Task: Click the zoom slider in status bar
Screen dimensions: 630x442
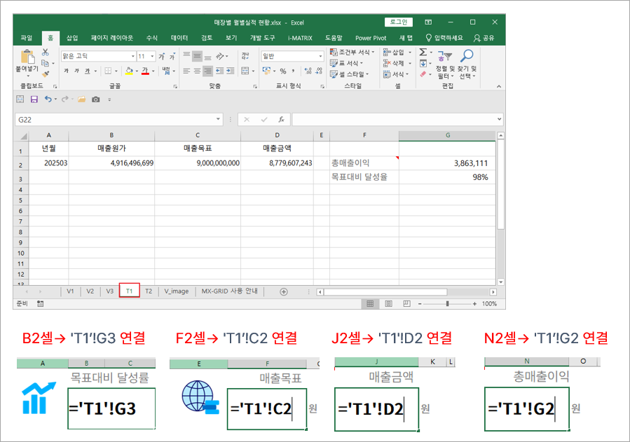Action: (x=448, y=304)
